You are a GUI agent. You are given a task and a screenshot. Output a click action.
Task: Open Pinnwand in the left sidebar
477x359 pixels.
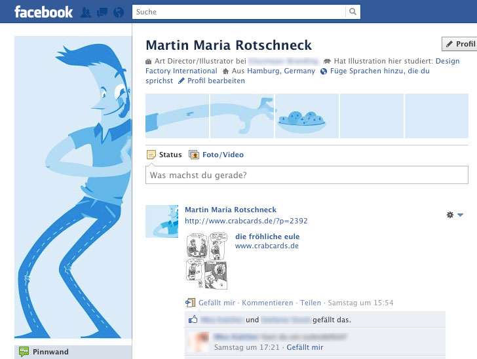(73, 352)
